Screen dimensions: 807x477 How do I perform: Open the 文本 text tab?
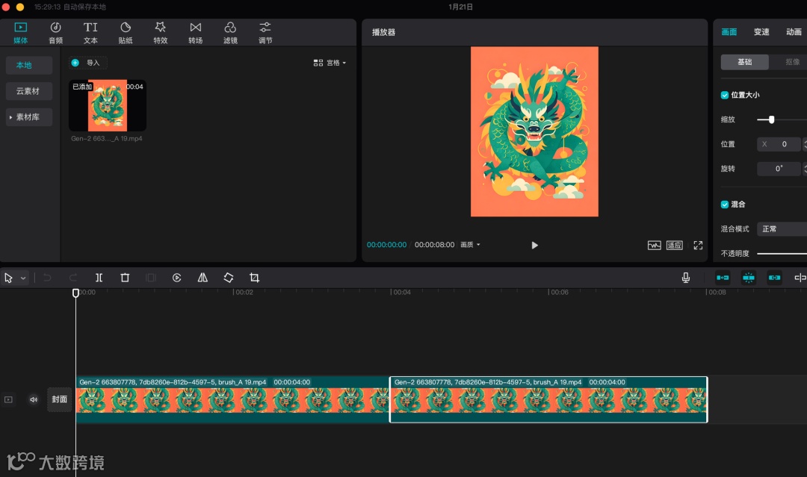pos(90,33)
